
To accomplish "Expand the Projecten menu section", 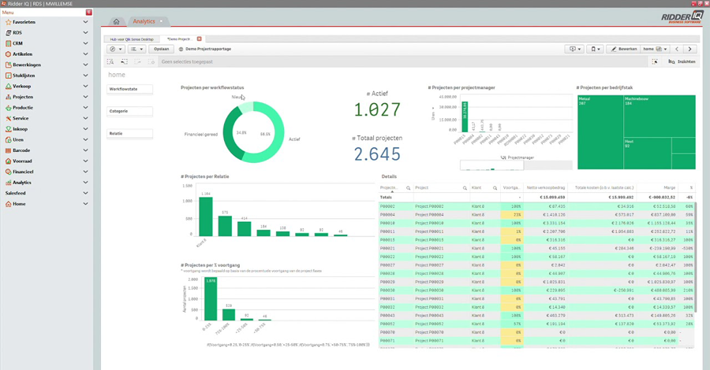I will [x=47, y=97].
